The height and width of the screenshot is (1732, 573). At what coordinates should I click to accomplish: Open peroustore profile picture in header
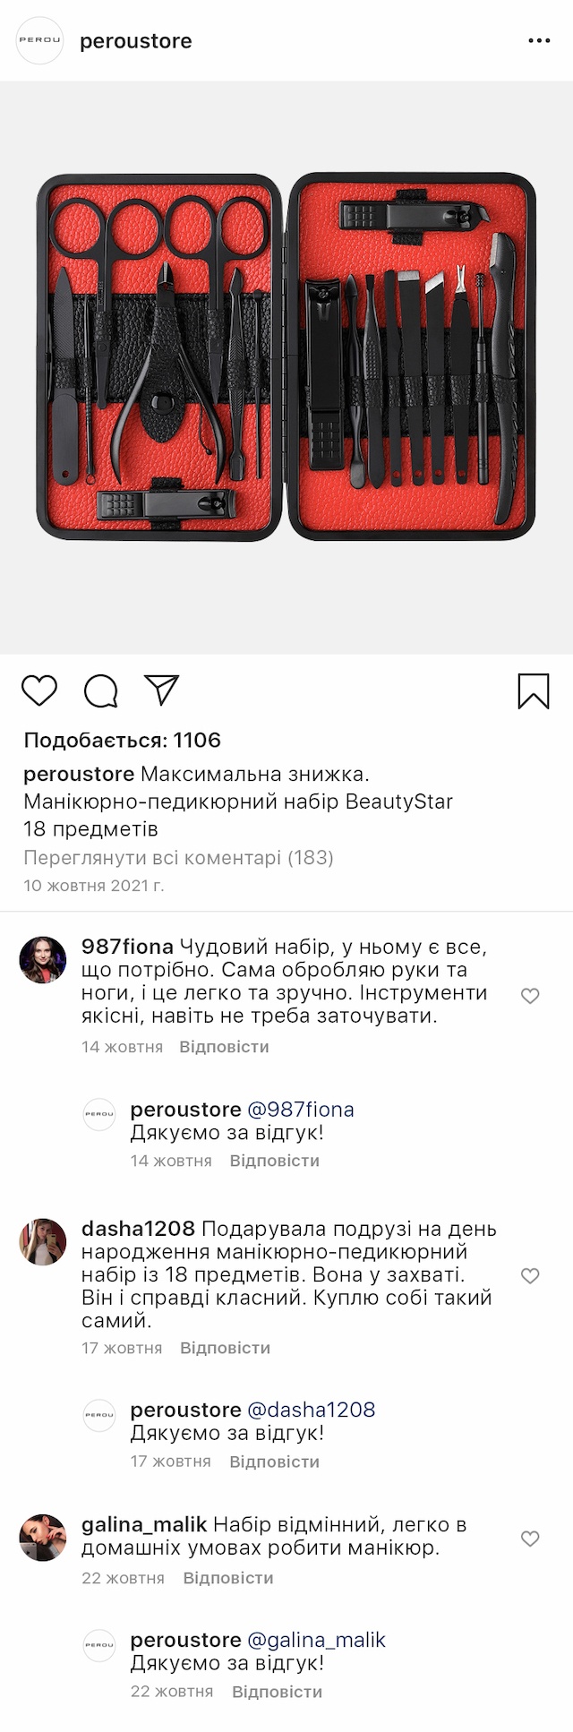click(x=40, y=40)
